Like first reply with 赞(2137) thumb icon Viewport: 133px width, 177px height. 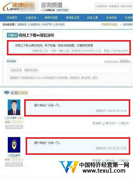104,123
